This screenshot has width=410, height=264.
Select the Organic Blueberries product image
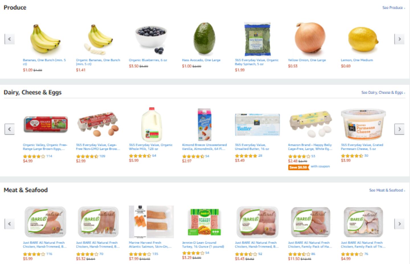[151, 39]
